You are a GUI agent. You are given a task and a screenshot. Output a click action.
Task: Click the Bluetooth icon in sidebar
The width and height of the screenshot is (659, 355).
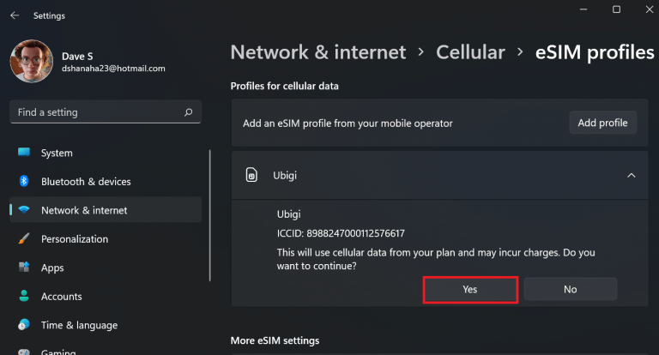(24, 181)
